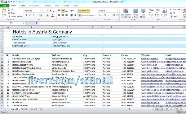Open the font name dropdown showing Candara

coord(41,11)
